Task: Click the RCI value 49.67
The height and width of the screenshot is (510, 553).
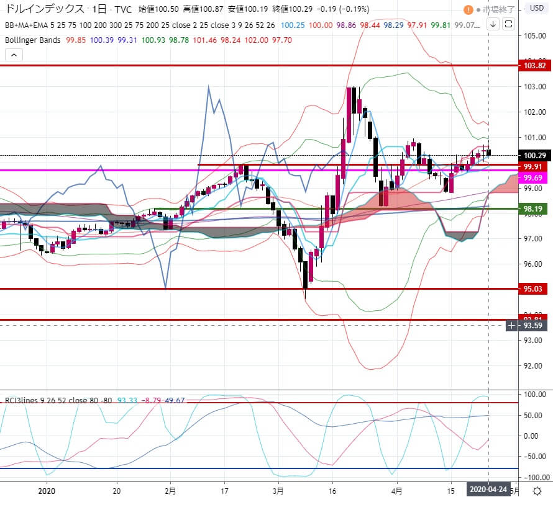Action: 175,400
